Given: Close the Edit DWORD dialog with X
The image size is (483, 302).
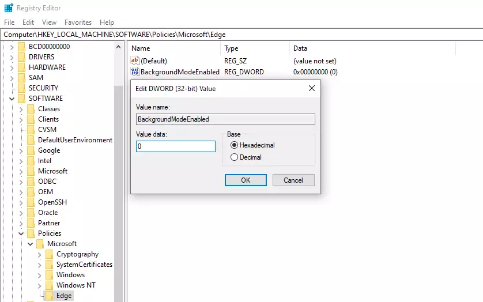Looking at the screenshot, I should point(312,88).
